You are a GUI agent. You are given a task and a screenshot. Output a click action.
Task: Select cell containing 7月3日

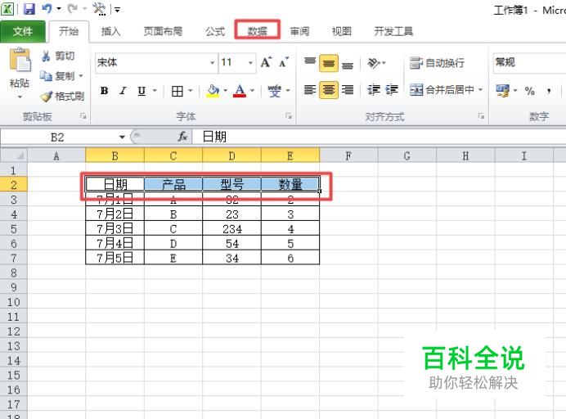115,228
